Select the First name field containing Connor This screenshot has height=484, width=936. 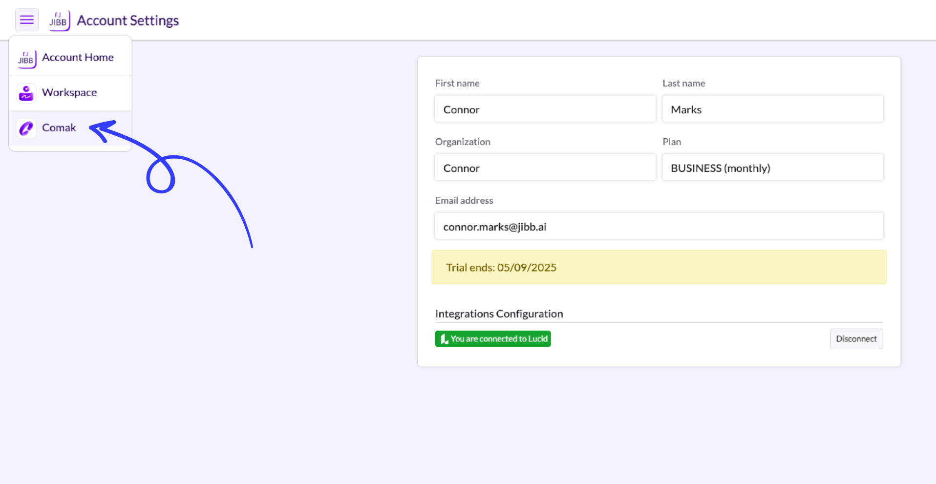click(545, 108)
